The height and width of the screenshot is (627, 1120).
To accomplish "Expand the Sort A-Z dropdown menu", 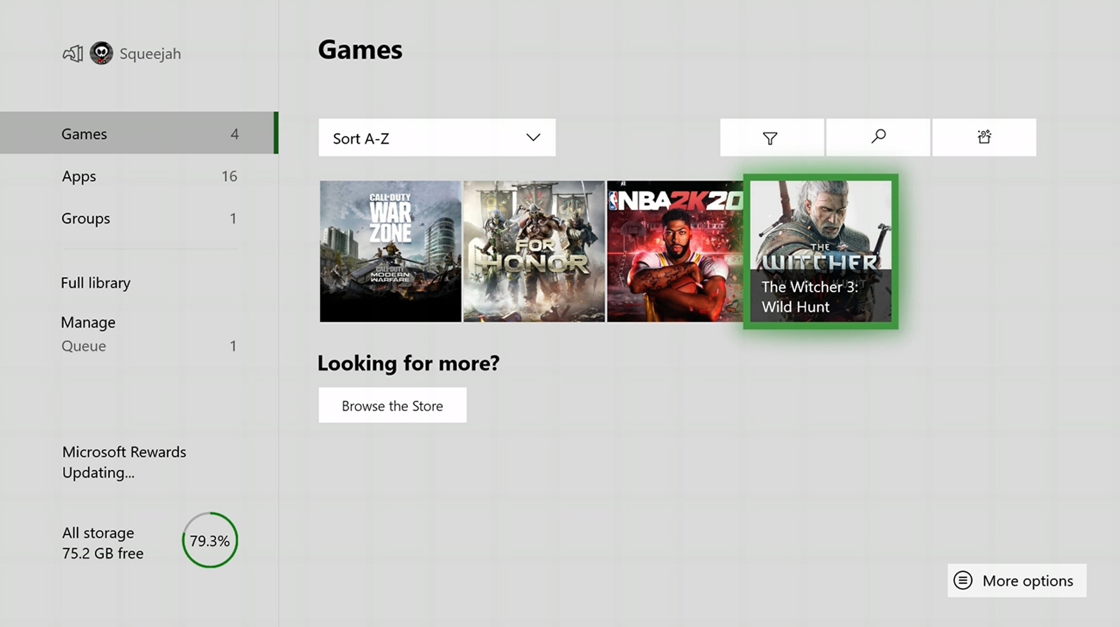I will tap(437, 138).
